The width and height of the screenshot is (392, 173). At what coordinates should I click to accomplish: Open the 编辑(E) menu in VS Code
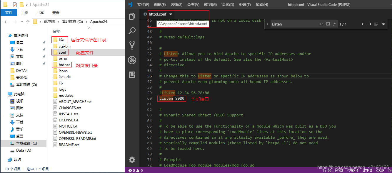[x=160, y=5]
